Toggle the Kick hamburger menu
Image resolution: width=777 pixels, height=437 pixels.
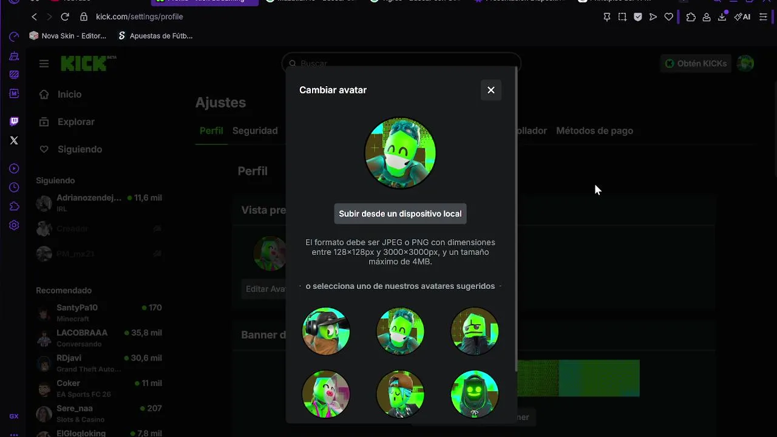tap(44, 64)
